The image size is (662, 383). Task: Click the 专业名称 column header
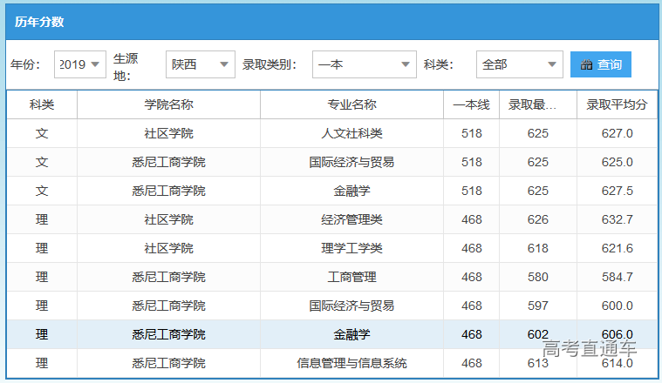(x=351, y=104)
